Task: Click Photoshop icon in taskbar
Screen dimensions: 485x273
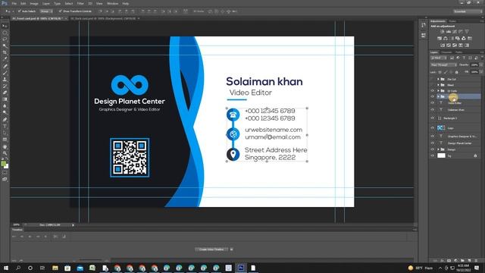Action: pyautogui.click(x=241, y=268)
